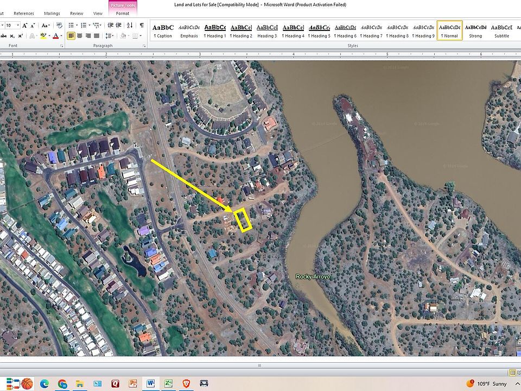Open the font size dropdown
This screenshot has width=521, height=391.
point(18,26)
